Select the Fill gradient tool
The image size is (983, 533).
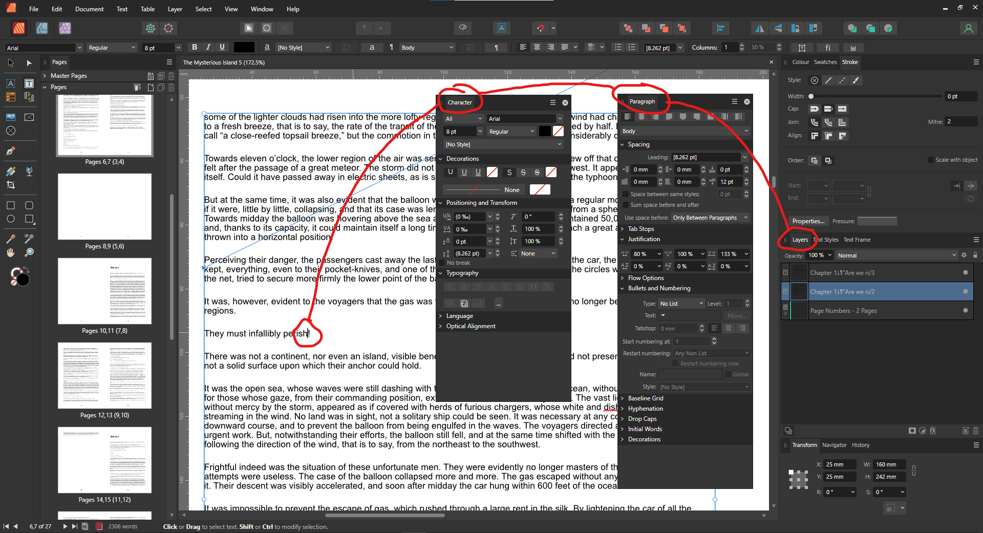(x=11, y=171)
